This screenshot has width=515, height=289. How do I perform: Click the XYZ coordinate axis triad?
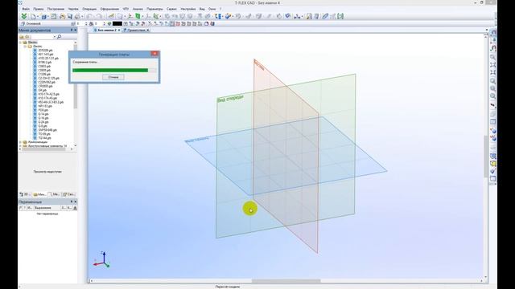(x=101, y=259)
